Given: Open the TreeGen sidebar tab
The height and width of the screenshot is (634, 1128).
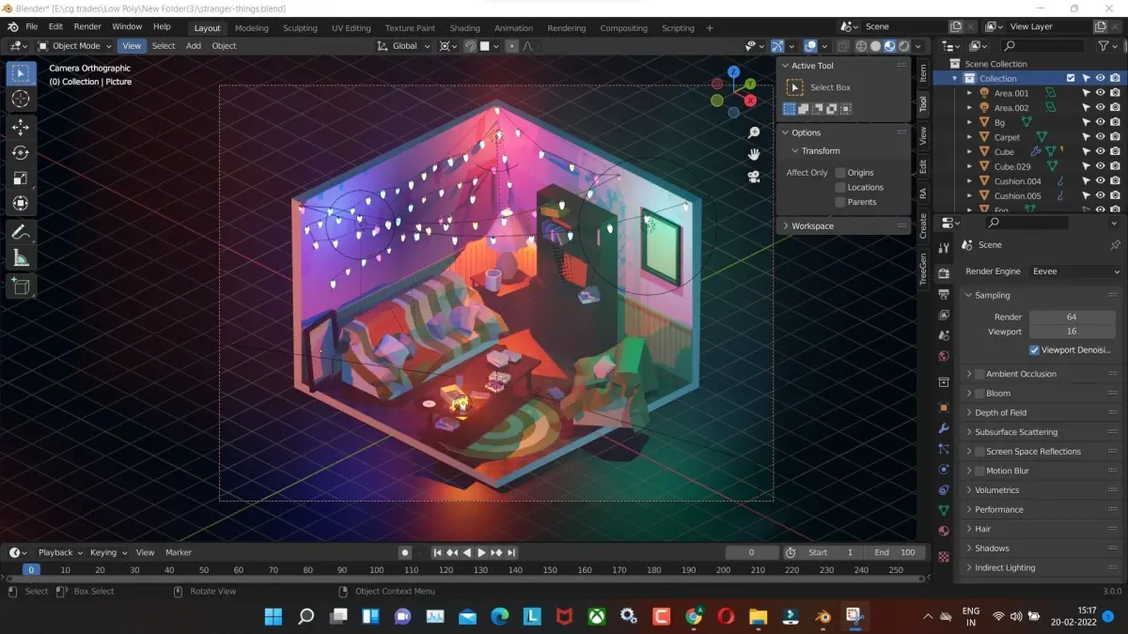Looking at the screenshot, I should (x=923, y=270).
